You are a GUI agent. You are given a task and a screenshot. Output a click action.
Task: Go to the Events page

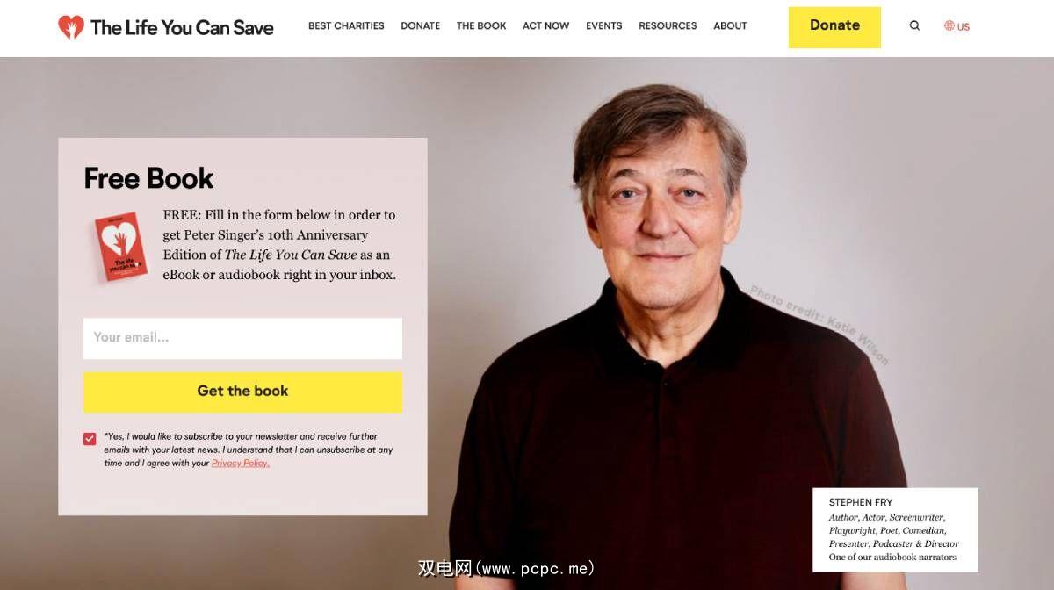click(604, 26)
